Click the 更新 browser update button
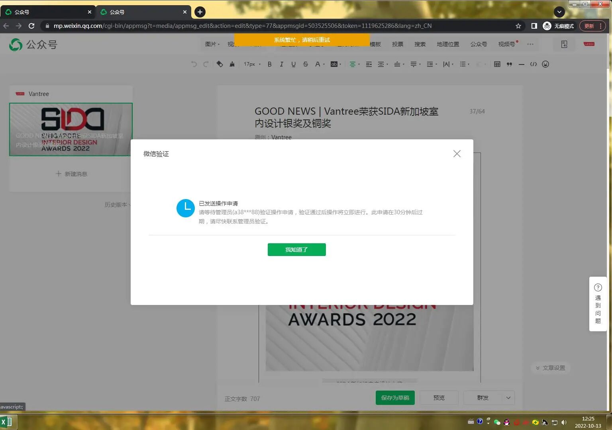This screenshot has width=612, height=430. (x=592, y=26)
